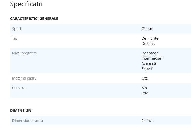Click the Tip row label
Screen dimensions: 191x129
click(15, 38)
